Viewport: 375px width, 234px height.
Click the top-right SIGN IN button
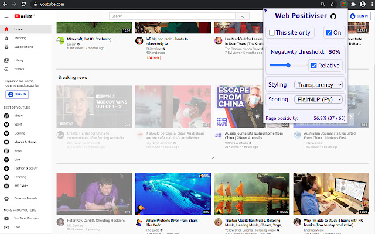359,16
